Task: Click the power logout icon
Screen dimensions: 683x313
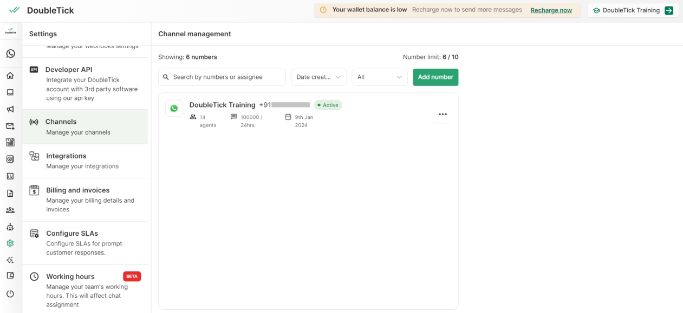Action: click(x=10, y=294)
